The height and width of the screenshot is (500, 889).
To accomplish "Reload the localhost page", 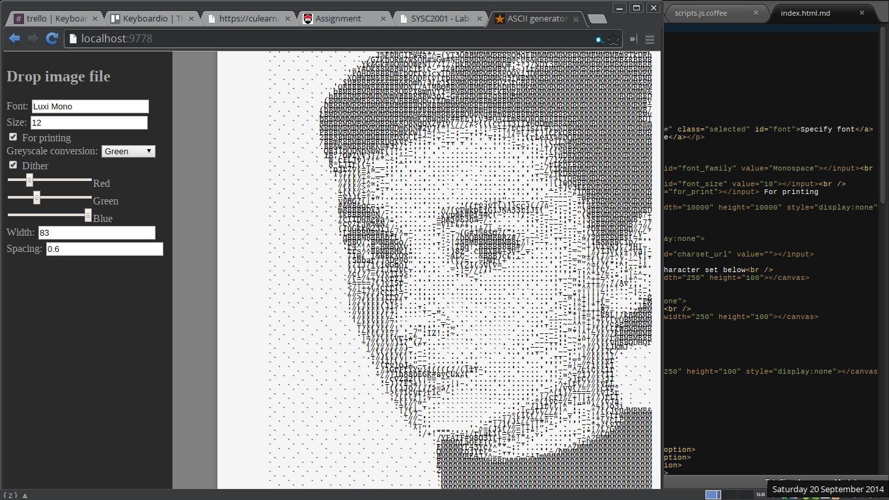I will point(52,39).
